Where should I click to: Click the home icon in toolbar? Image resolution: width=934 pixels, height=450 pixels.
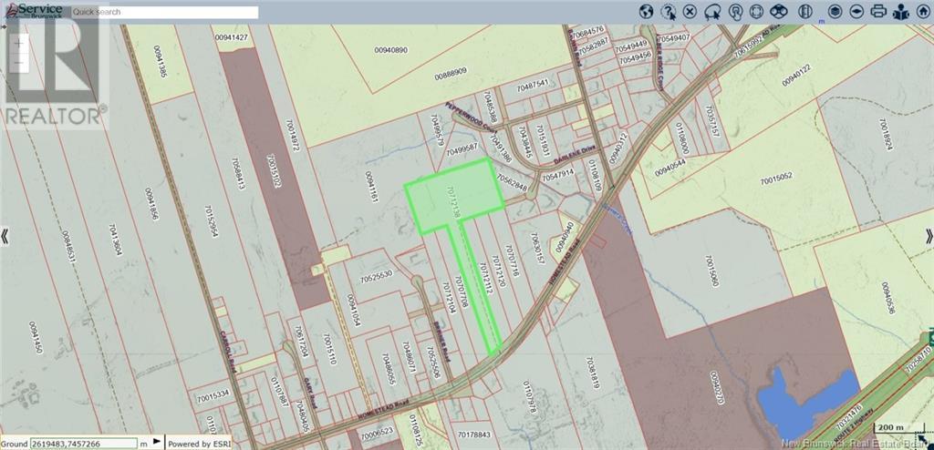pyautogui.click(x=922, y=12)
